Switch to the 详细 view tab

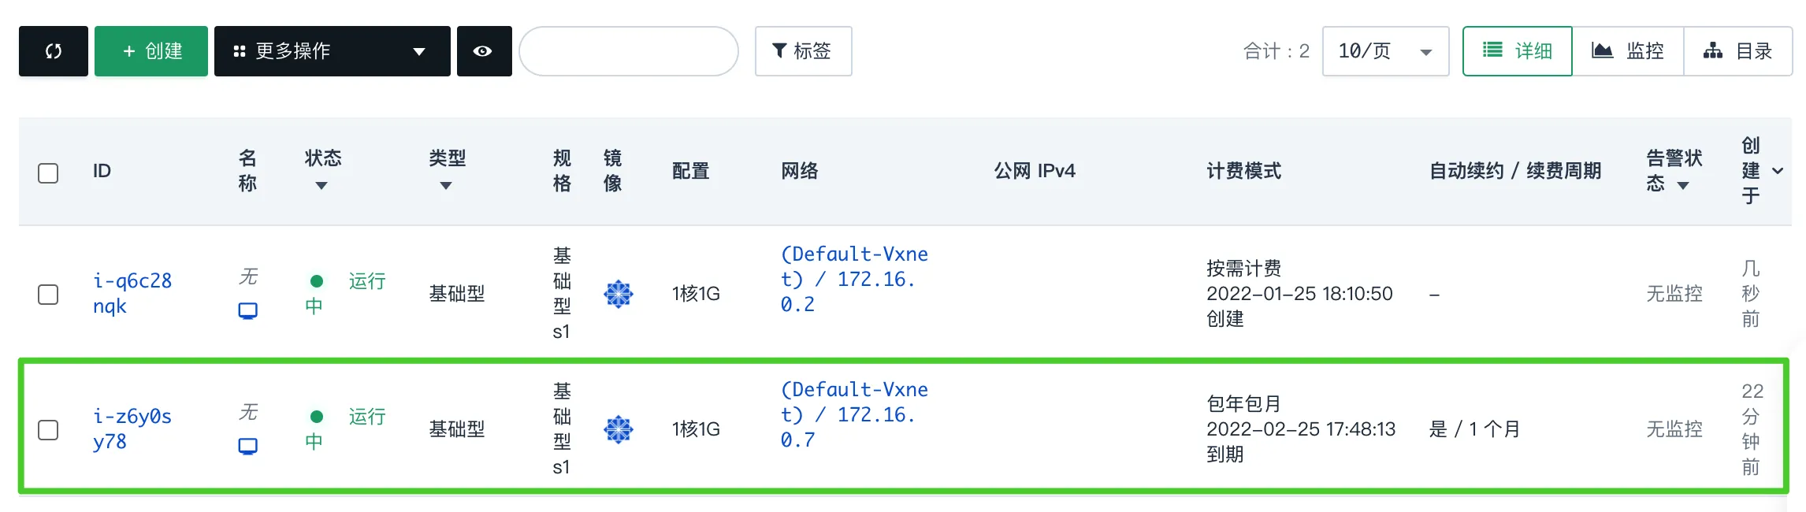click(1518, 51)
